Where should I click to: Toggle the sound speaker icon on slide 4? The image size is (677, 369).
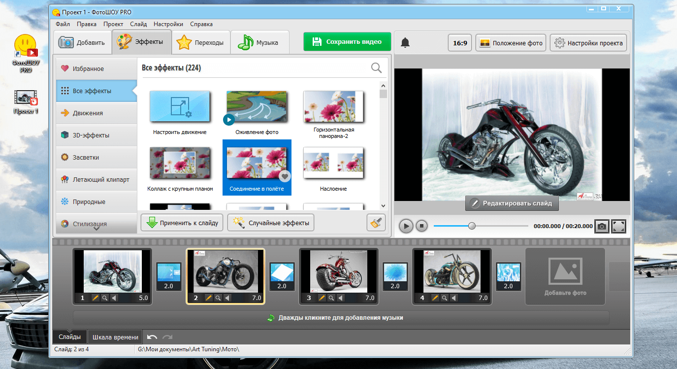(x=454, y=298)
